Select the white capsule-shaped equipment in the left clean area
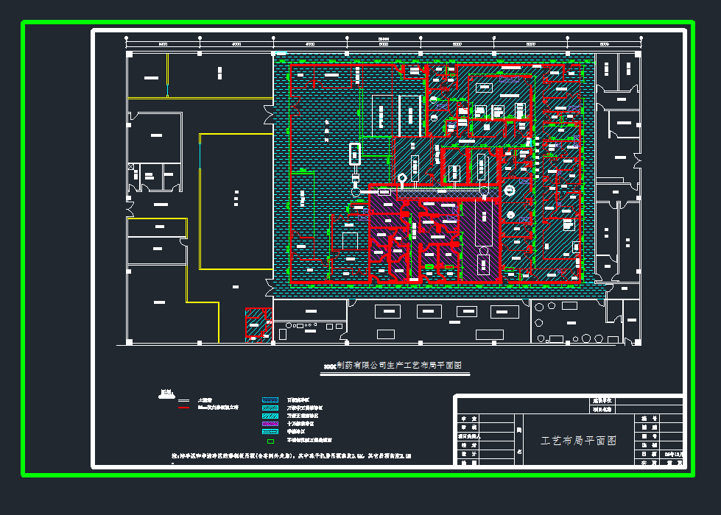721x515 pixels. pyautogui.click(x=355, y=153)
